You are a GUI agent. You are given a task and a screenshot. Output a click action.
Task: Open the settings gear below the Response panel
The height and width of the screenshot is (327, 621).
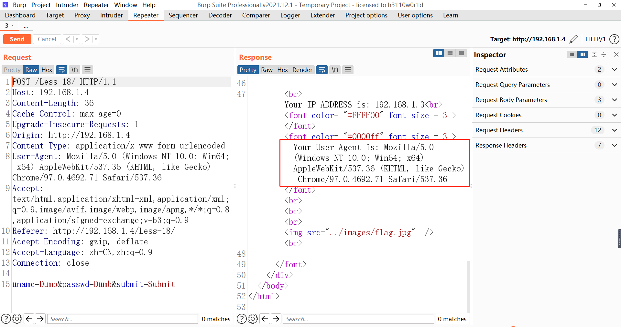253,319
